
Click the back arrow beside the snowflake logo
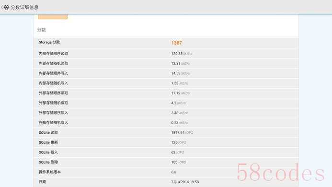[2, 7]
